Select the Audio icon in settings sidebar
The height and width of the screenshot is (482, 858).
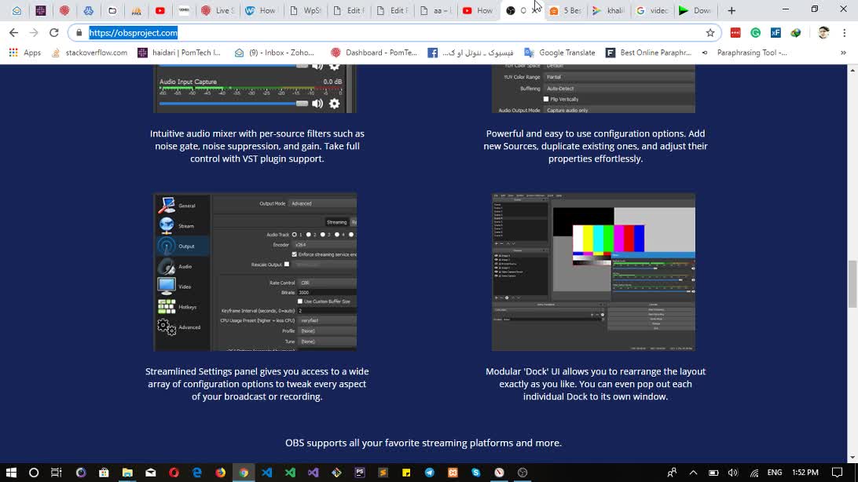coord(167,267)
